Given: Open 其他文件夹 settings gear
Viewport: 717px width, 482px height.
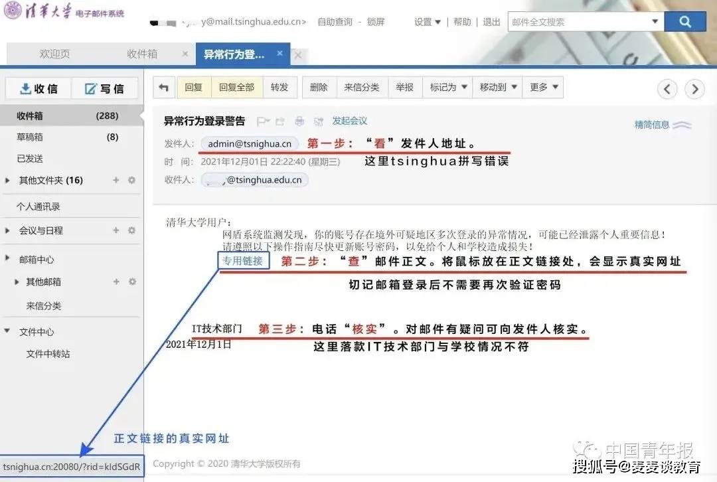Looking at the screenshot, I should [x=131, y=180].
